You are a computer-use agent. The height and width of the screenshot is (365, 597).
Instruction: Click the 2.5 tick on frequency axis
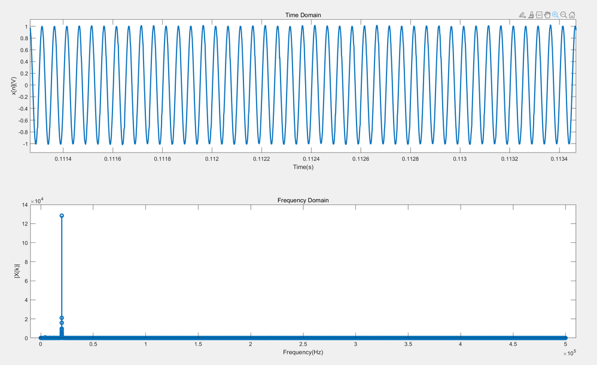pos(303,344)
